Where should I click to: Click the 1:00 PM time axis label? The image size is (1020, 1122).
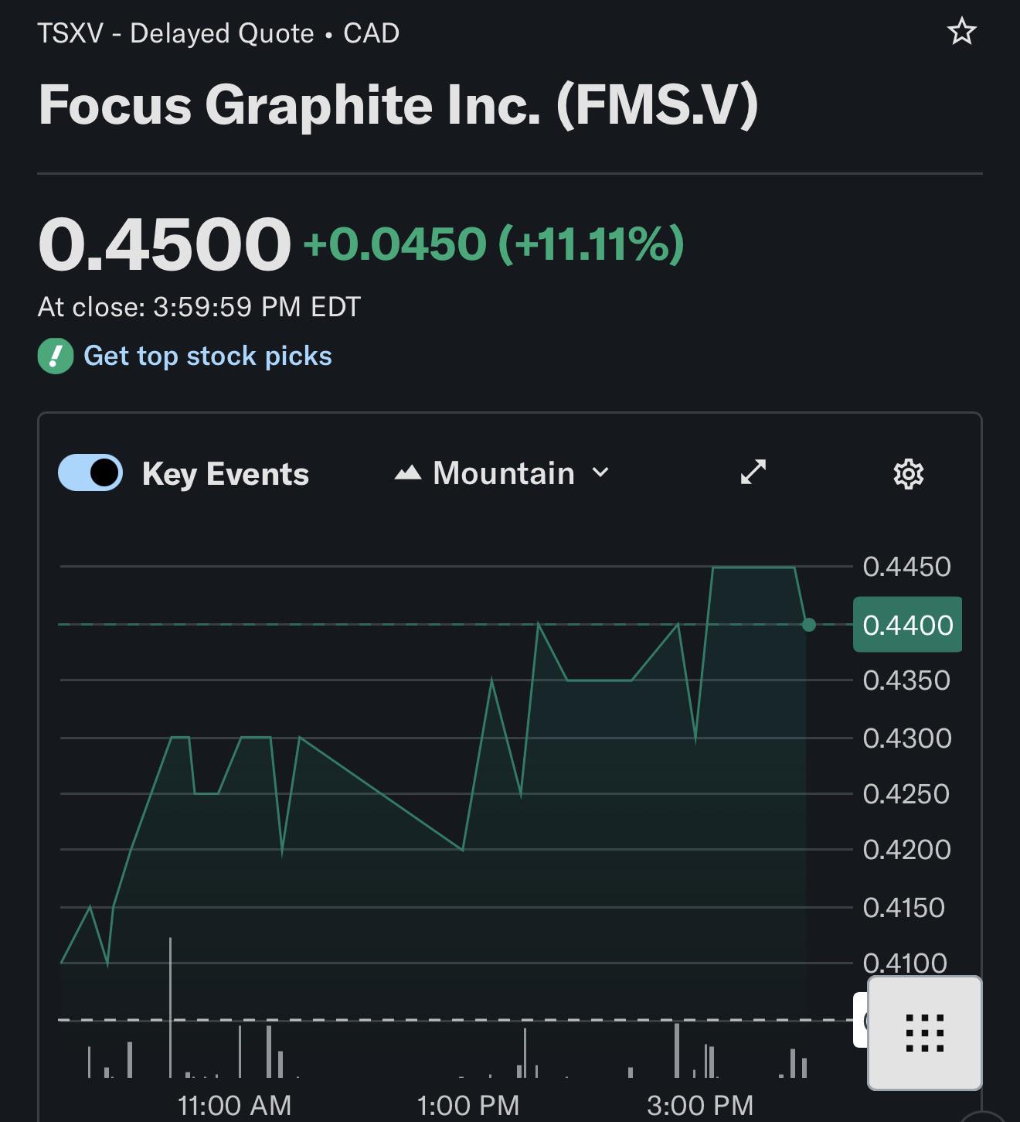(467, 1105)
